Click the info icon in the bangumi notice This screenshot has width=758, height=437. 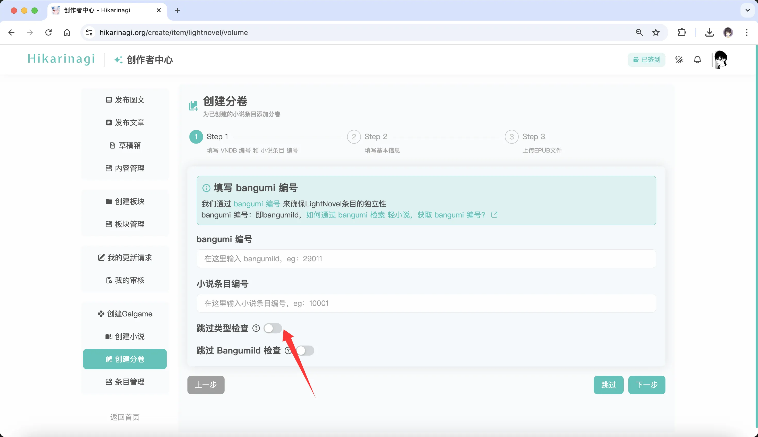point(206,188)
